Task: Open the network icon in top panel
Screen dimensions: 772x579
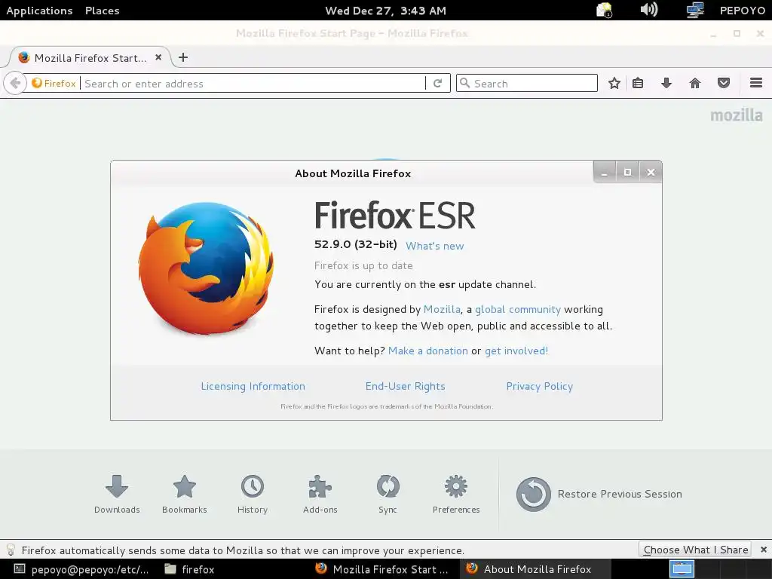Action: click(694, 10)
